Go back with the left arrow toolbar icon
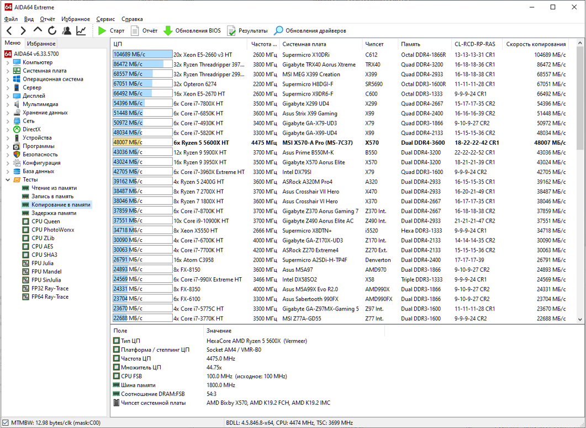586x428 pixels. point(9,31)
